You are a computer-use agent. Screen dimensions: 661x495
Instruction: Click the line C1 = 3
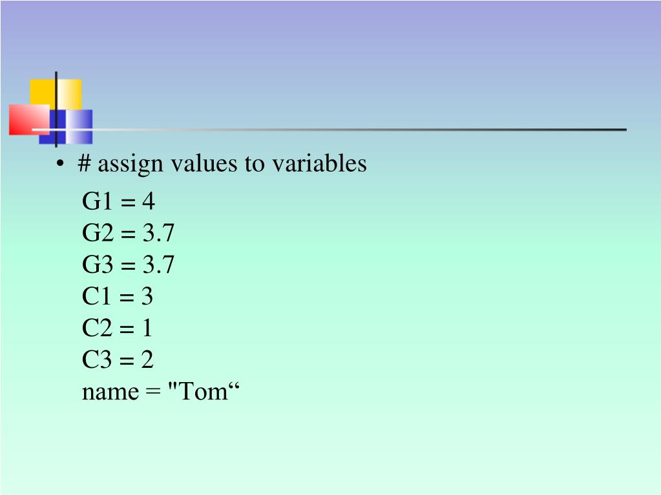117,296
